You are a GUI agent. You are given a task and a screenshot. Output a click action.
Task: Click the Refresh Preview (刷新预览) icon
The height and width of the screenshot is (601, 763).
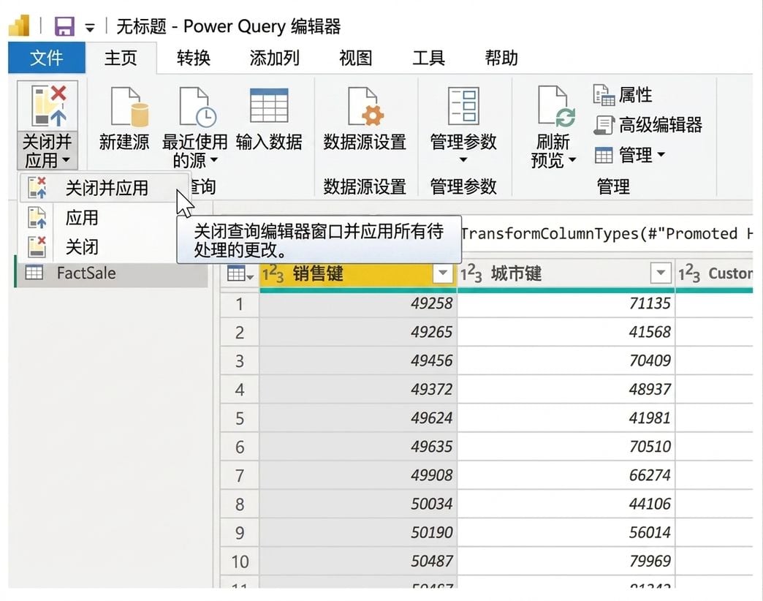click(556, 105)
